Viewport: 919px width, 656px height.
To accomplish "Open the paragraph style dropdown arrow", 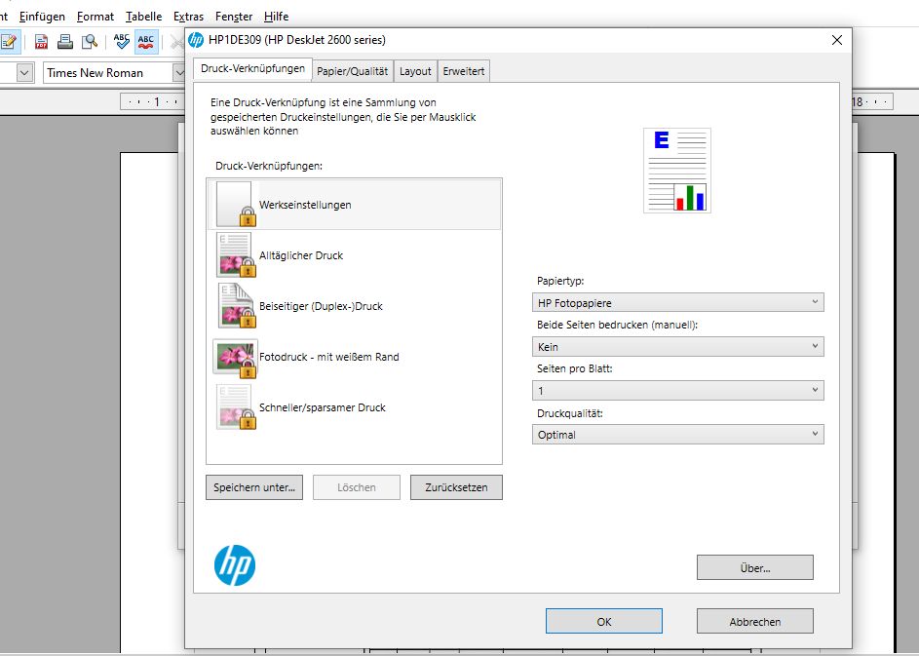I will pyautogui.click(x=24, y=73).
